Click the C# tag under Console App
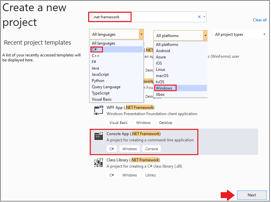 pos(111,149)
